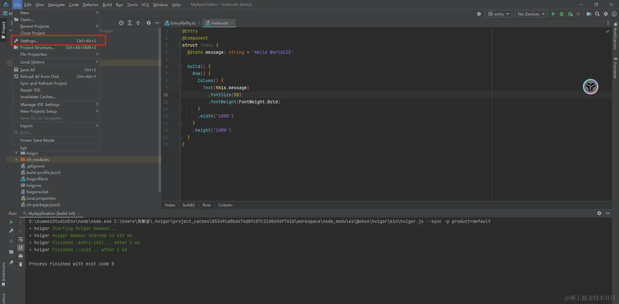619x304 pixels.
Task: Toggle soft-wrap in Run console
Action: 21,239
